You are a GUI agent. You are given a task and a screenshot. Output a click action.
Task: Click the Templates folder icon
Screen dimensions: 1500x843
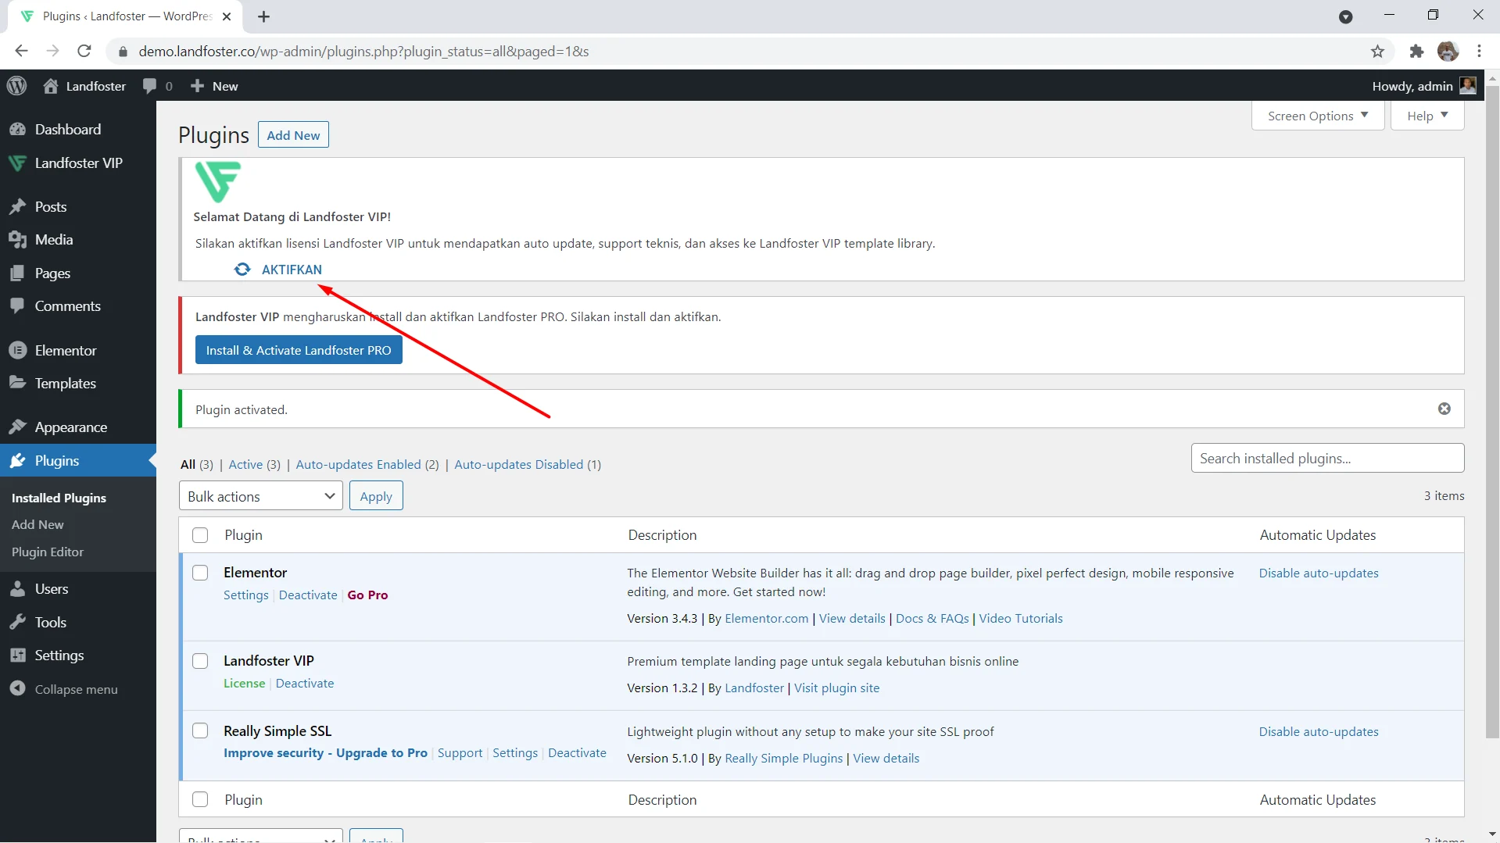pyautogui.click(x=18, y=383)
